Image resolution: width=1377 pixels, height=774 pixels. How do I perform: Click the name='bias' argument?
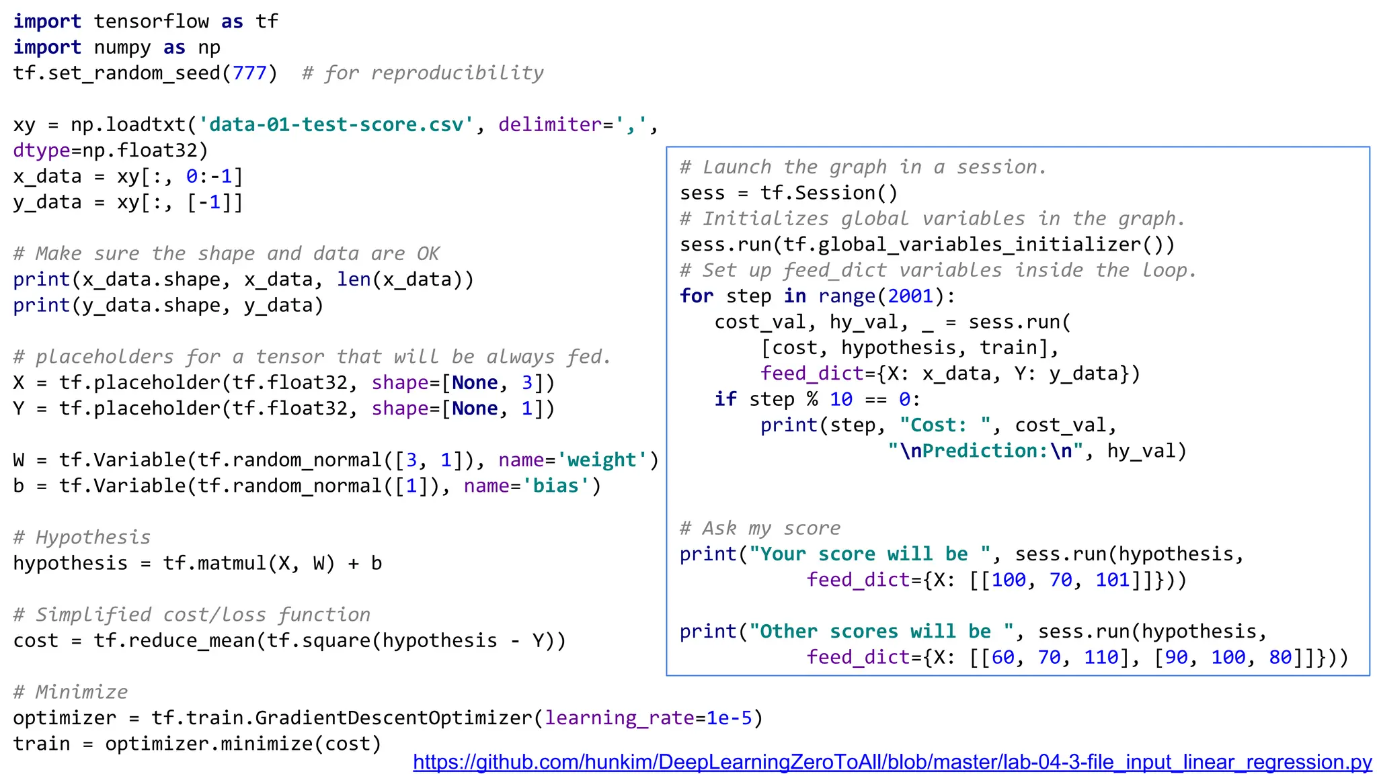[x=526, y=486]
